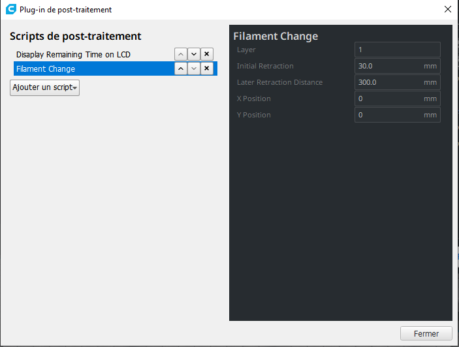Move Filament Change script up

(x=181, y=68)
